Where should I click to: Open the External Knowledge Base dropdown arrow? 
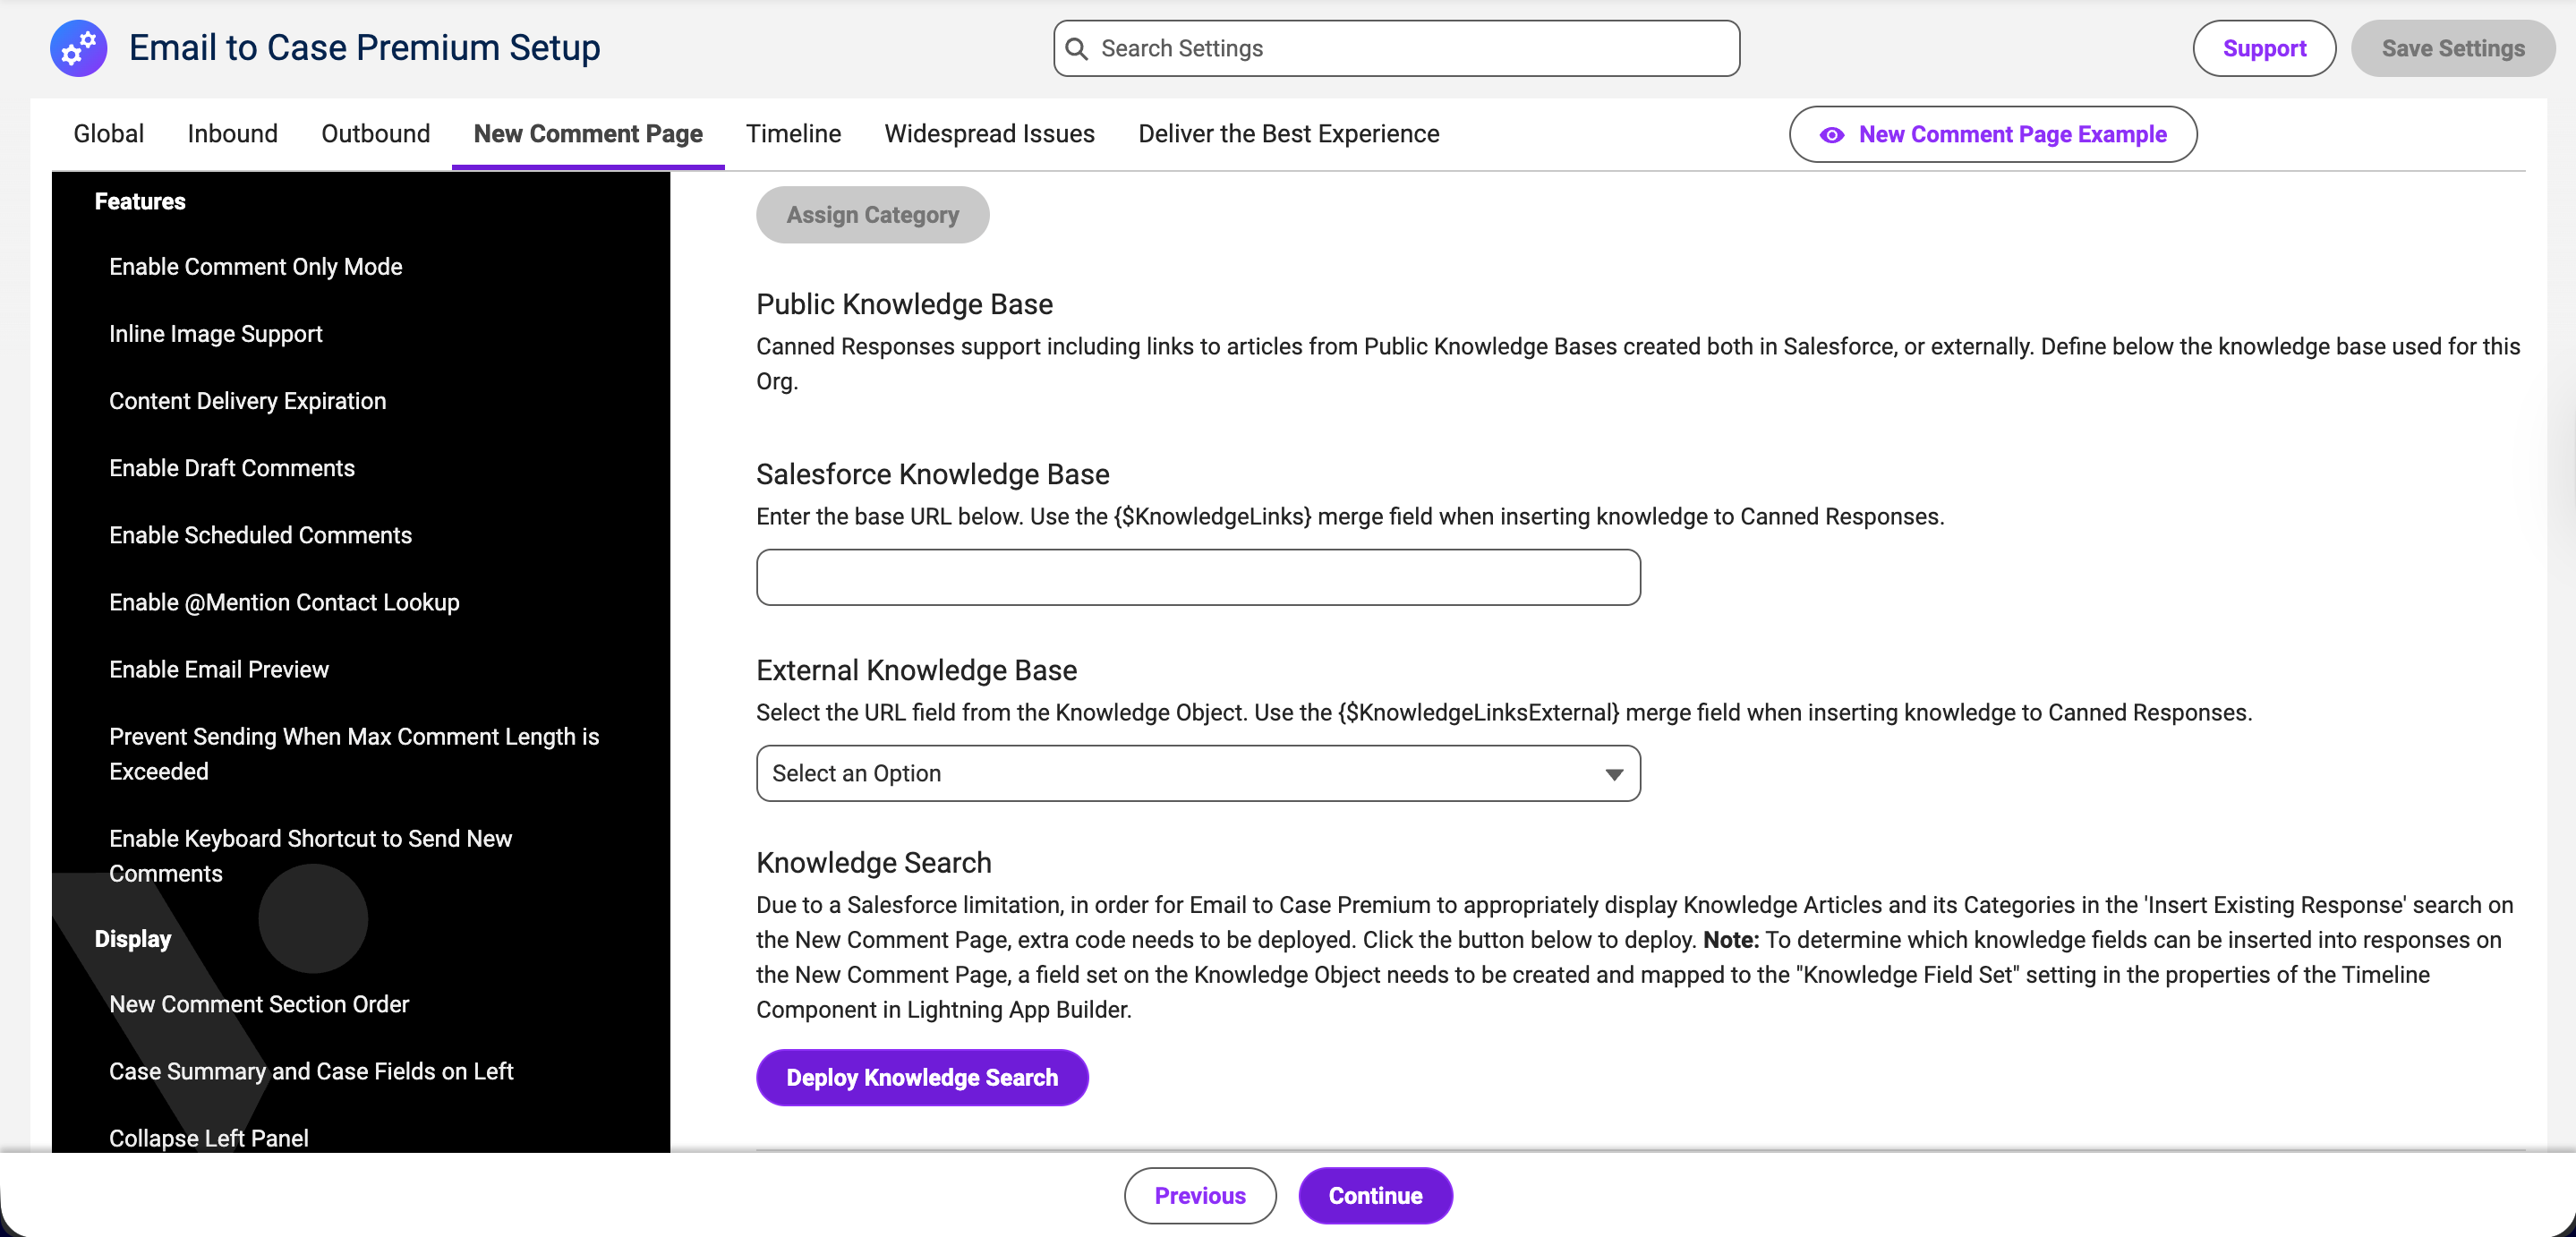point(1613,774)
